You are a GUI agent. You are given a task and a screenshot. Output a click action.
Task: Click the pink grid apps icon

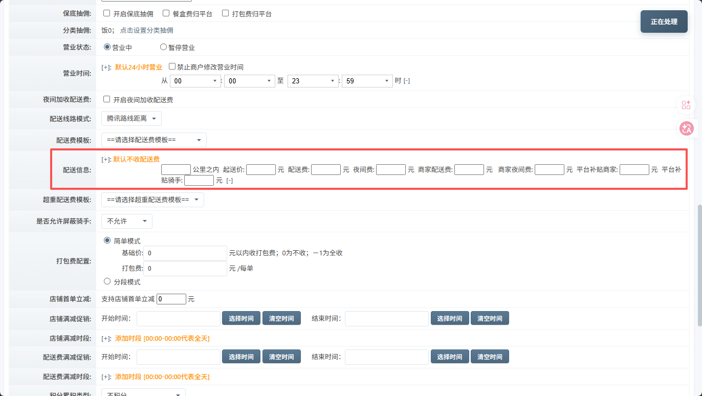(x=686, y=105)
